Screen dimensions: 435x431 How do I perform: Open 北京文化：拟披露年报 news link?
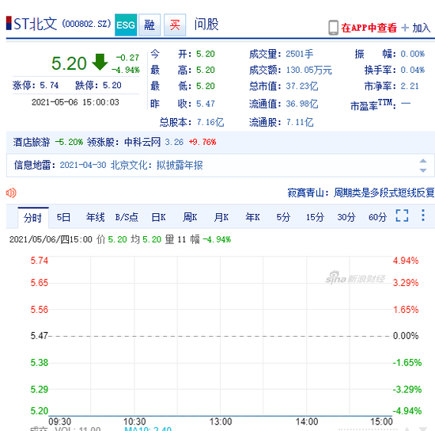click(157, 165)
